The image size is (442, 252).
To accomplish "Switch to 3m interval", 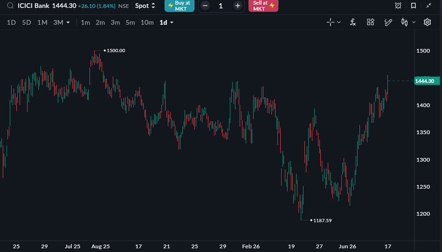I will point(115,22).
